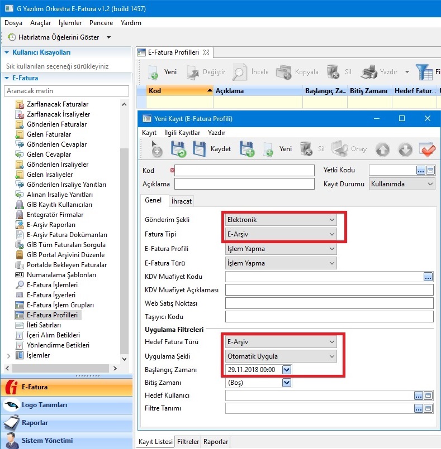Open the E-Fatura Türü dropdown

tap(281, 263)
